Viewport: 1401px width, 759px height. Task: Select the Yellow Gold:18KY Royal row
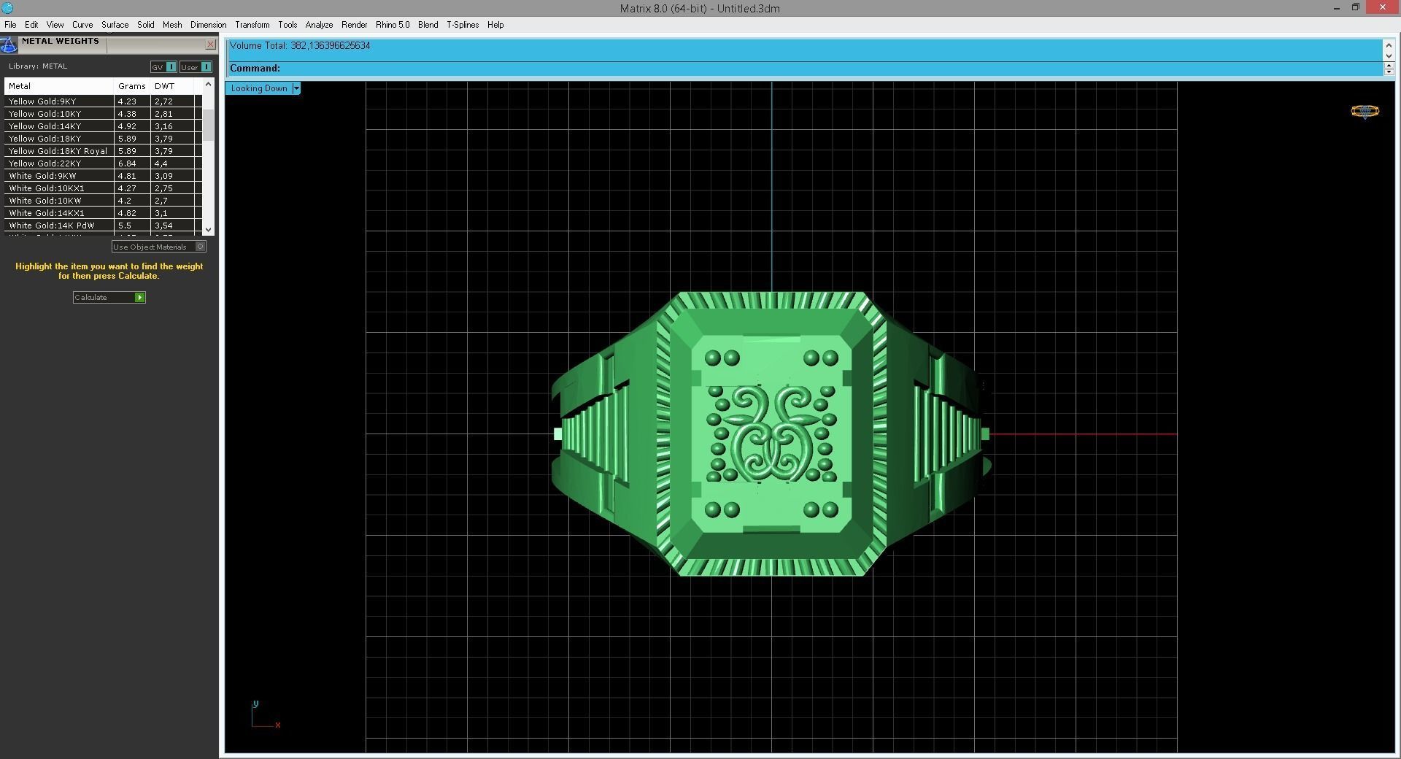pyautogui.click(x=103, y=151)
